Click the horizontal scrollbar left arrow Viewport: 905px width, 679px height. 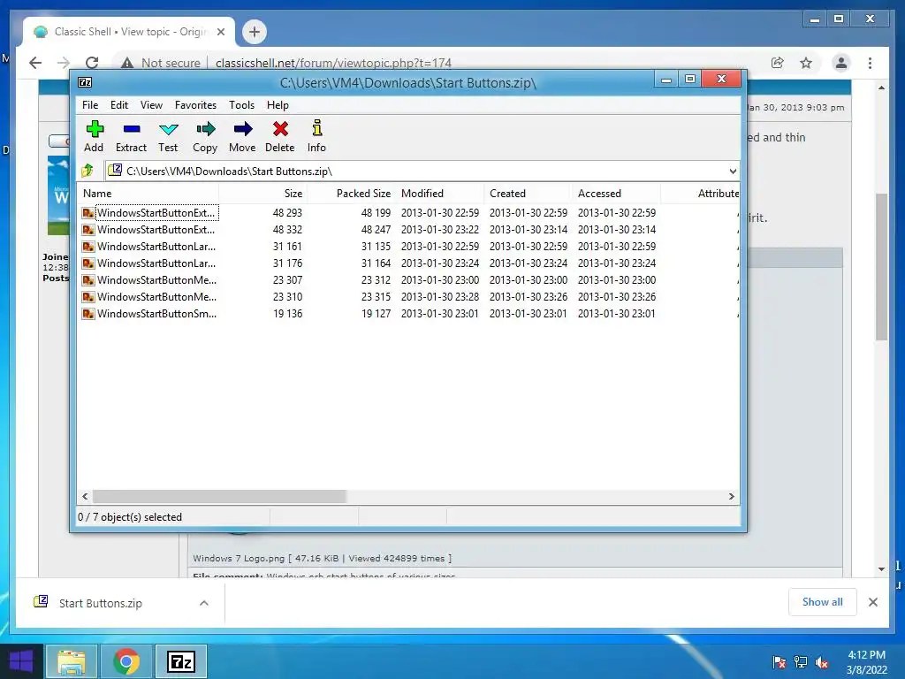point(85,497)
